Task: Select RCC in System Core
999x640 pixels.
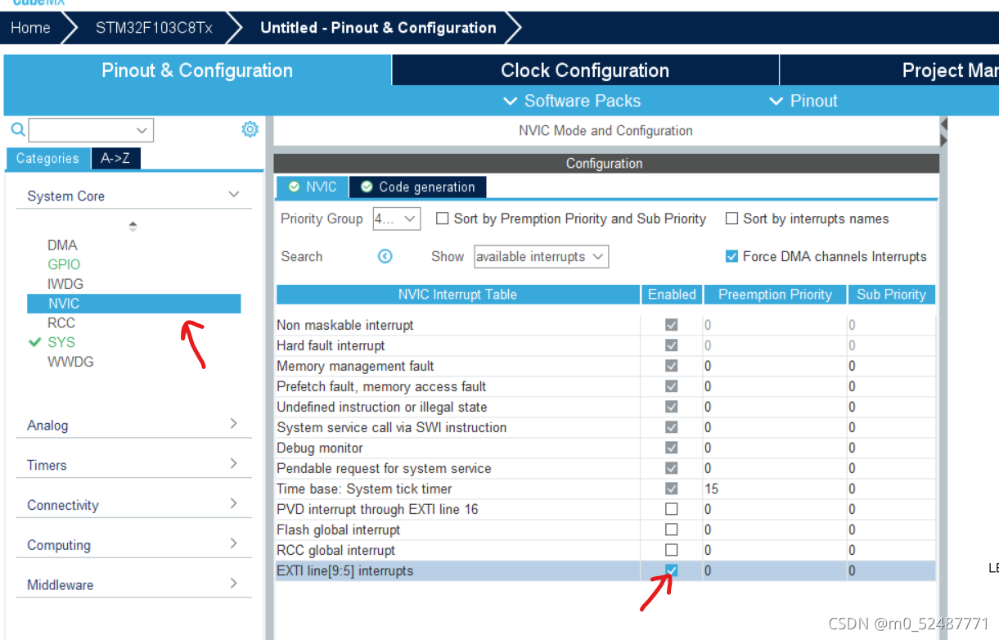Action: (x=61, y=322)
